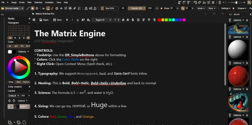
Task: Apply Underline formatting in the toolstrip
Action: tap(78, 20)
